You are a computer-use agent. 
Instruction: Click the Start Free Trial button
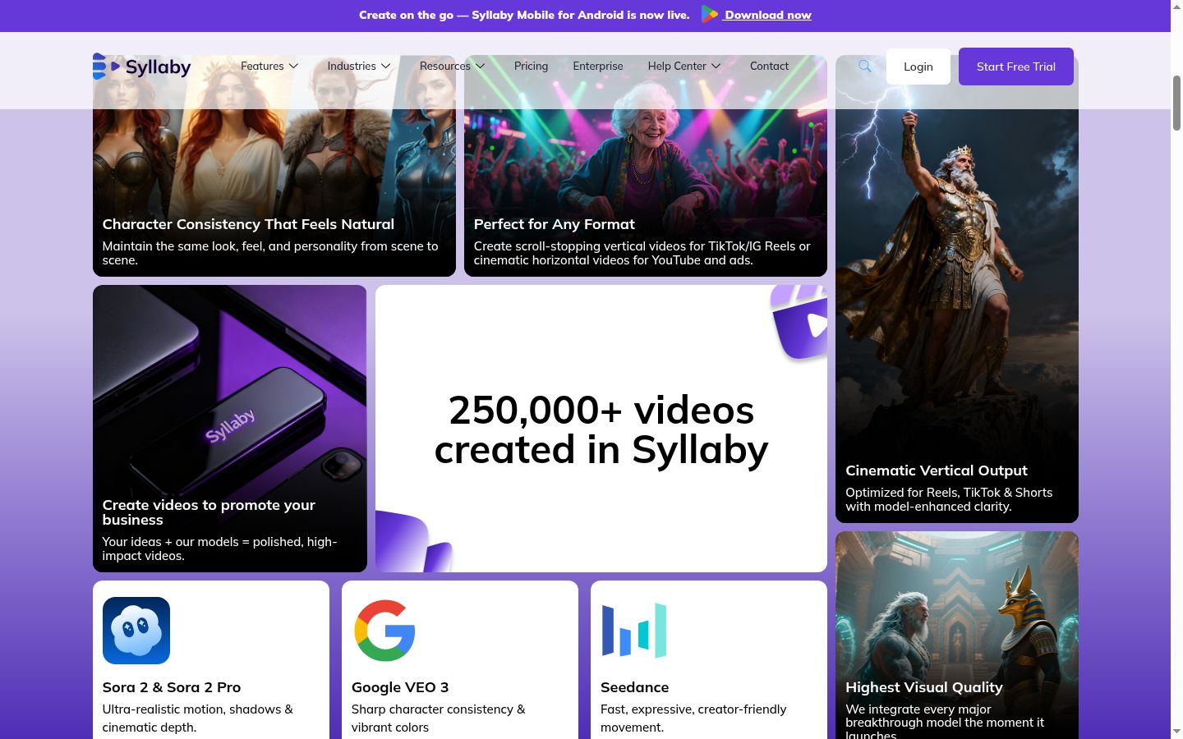1016,67
